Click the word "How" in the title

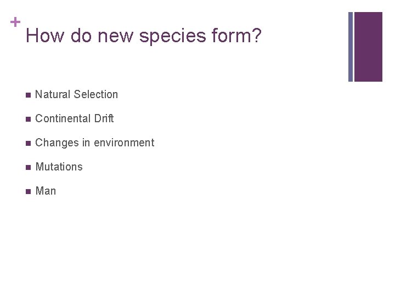pyautogui.click(x=42, y=37)
